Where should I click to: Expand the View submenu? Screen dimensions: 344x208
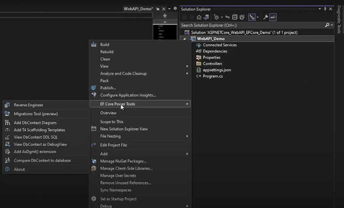tap(140, 66)
